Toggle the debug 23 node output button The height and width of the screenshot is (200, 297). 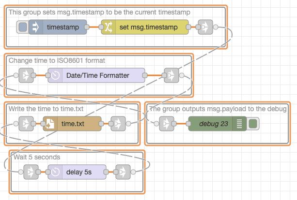(253, 124)
